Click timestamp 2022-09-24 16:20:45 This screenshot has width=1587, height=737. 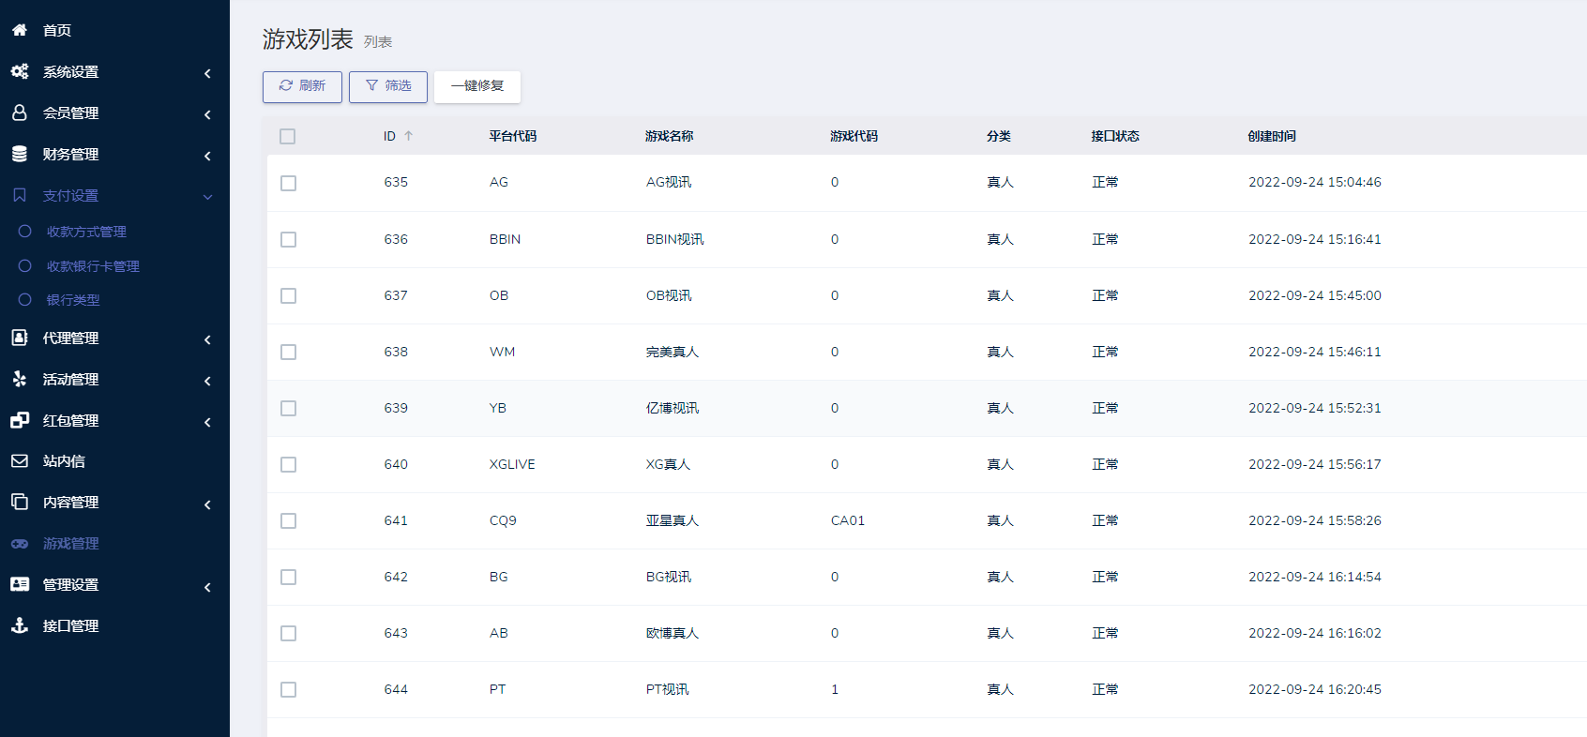[x=1315, y=689]
